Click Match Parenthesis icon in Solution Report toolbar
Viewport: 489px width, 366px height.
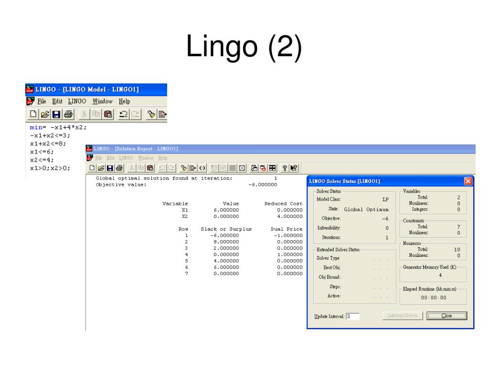202,168
